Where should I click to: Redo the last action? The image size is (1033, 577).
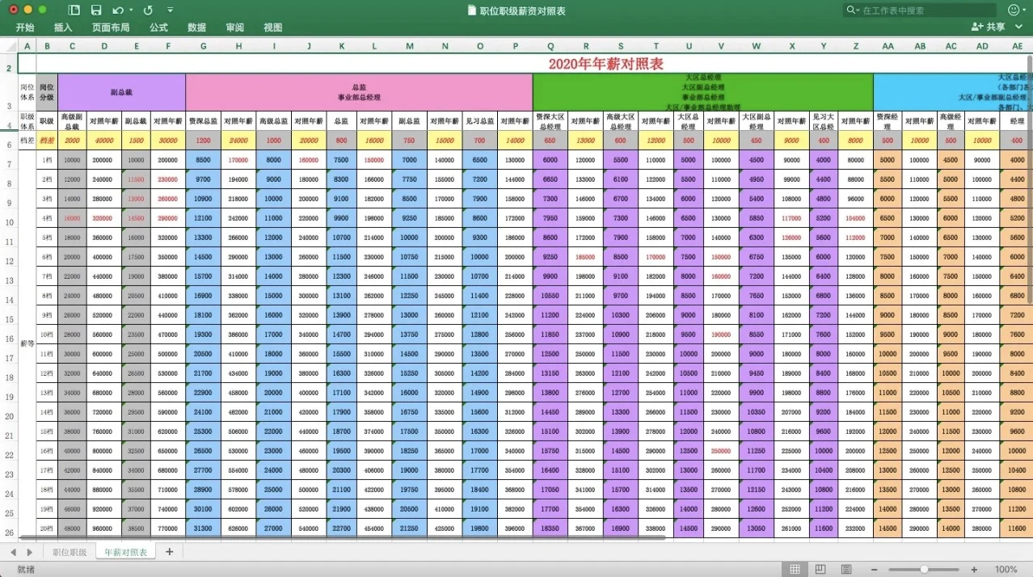[x=148, y=11]
